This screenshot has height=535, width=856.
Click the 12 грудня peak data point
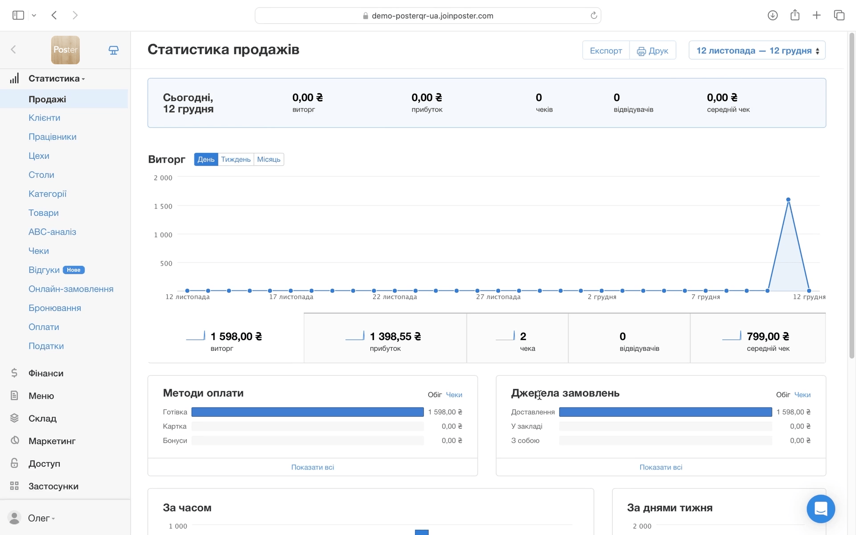[788, 200]
